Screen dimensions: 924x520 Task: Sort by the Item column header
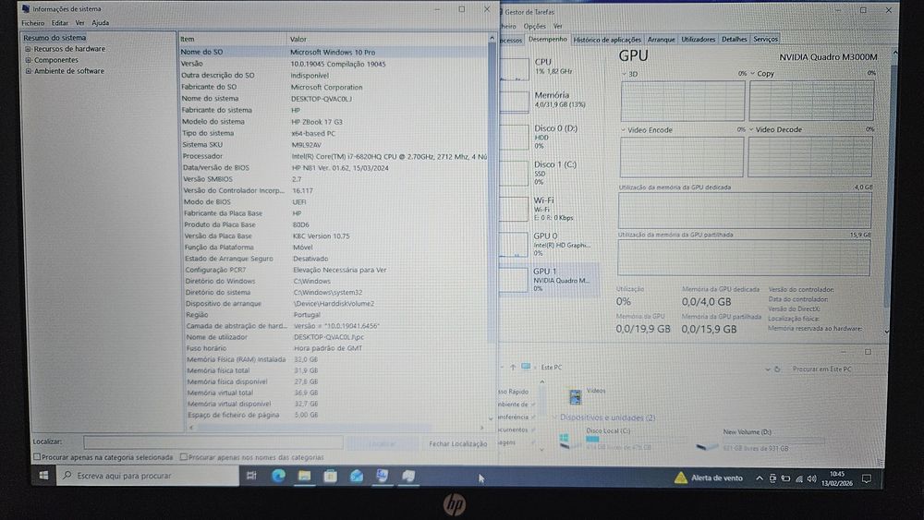233,39
